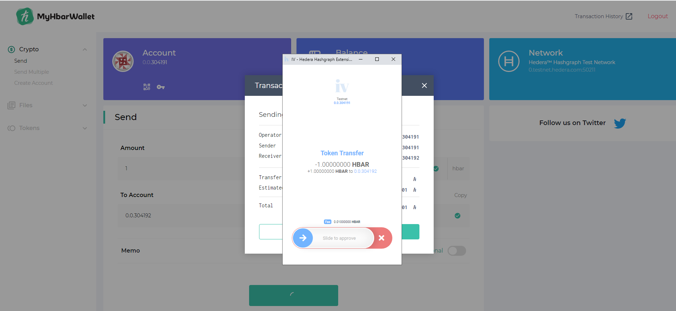
Task: Click the IV extension logo
Action: 342,86
